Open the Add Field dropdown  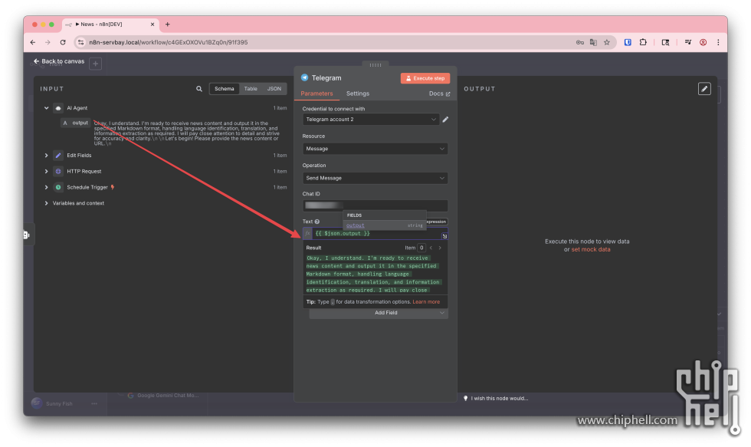[379, 313]
